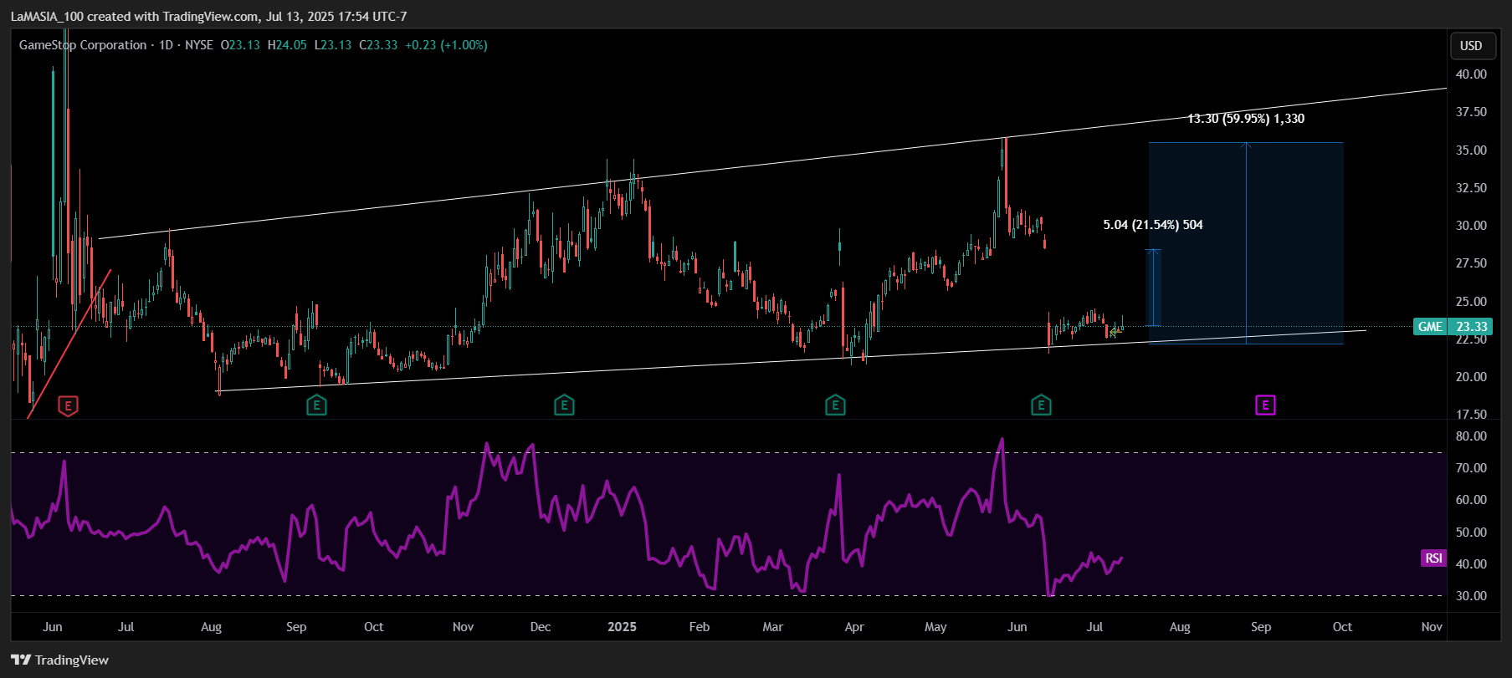The width and height of the screenshot is (1512, 678).
Task: Click the May label on the time axis
Action: coord(935,627)
